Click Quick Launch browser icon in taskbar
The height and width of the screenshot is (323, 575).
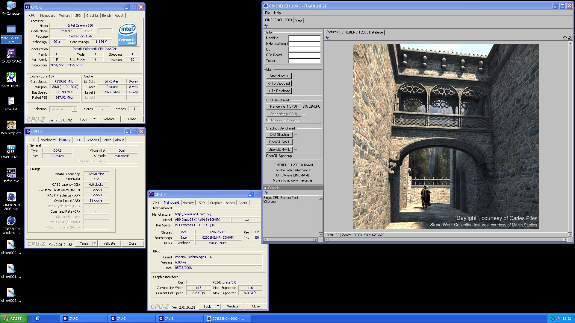tap(38, 319)
